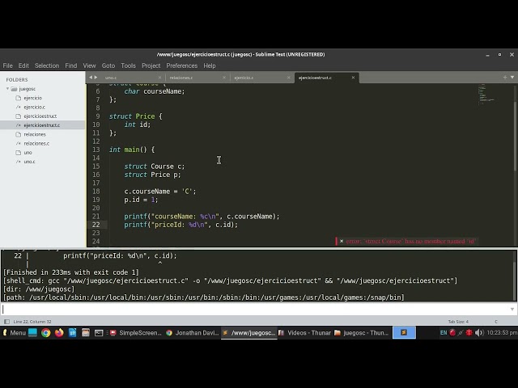Dismiss the inline error message
Viewport: 518px width, 388px height.
342,241
